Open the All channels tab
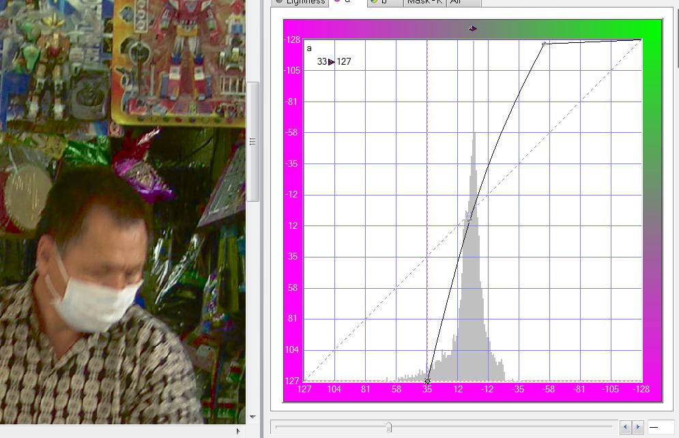 click(463, 2)
